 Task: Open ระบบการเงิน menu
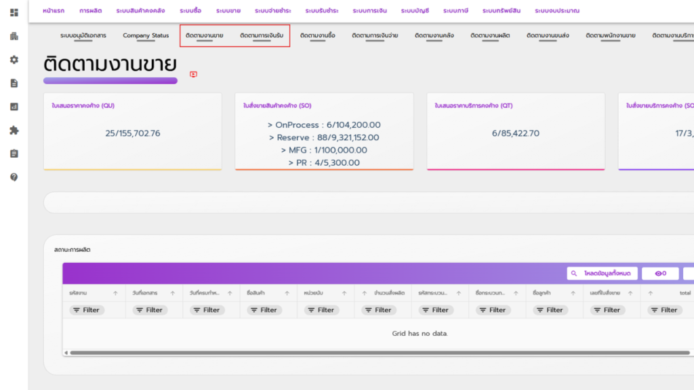[x=369, y=11]
